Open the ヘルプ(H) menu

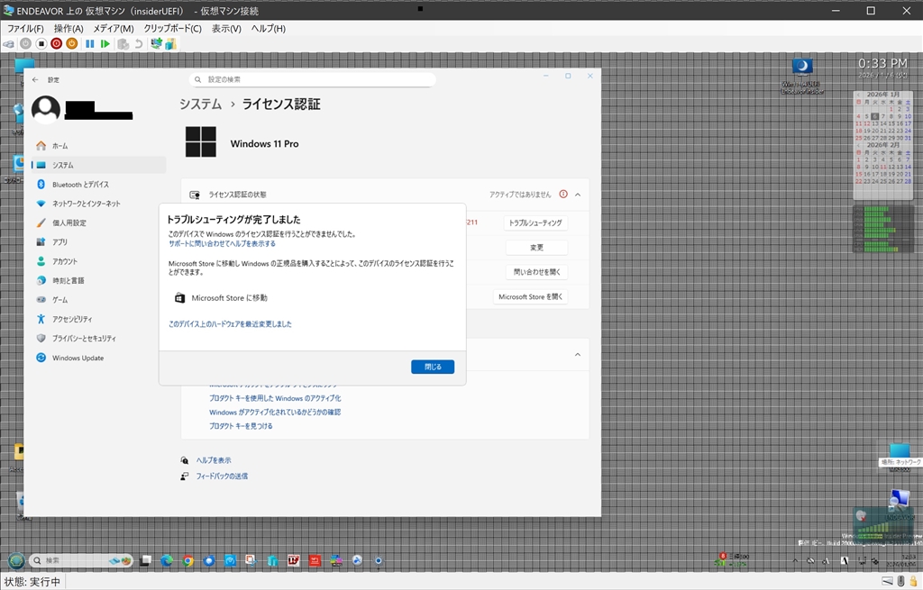click(268, 28)
